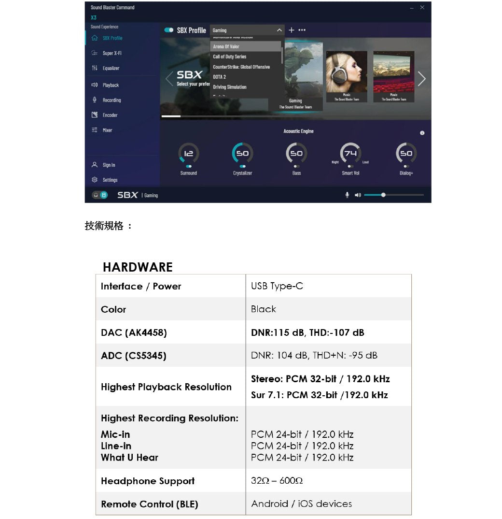
Task: Open the Encoder page
Action: coord(110,115)
